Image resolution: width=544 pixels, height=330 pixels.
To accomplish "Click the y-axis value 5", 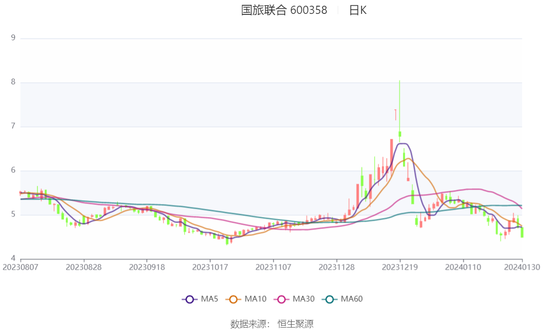I will coord(13,215).
